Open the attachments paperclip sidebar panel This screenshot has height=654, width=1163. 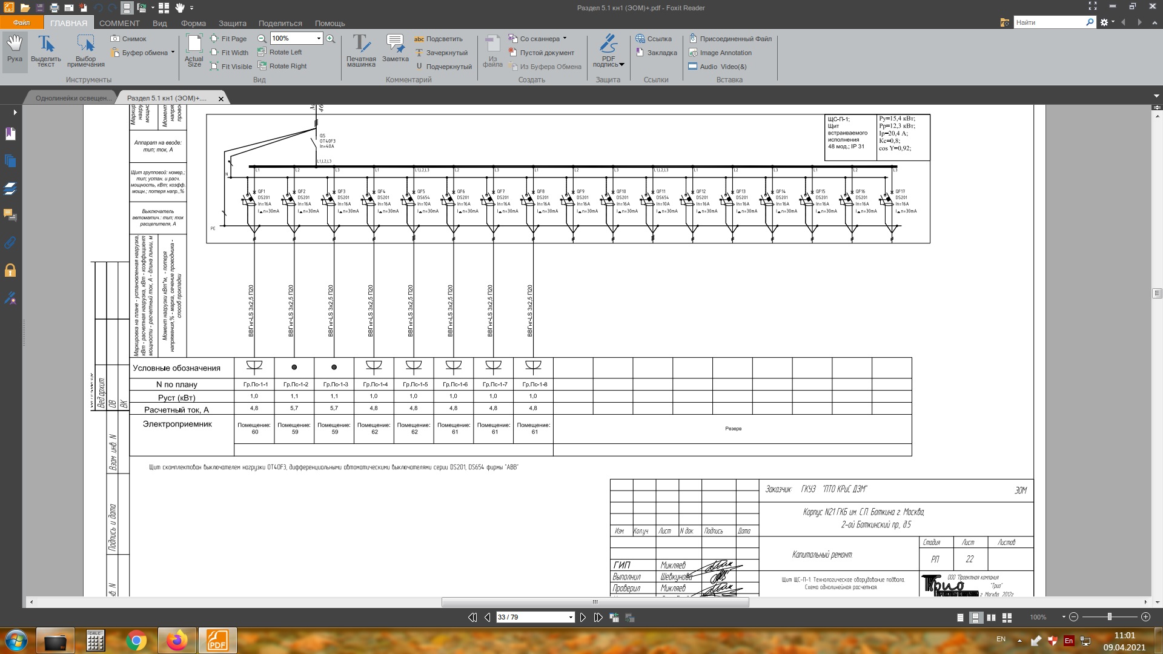click(10, 243)
